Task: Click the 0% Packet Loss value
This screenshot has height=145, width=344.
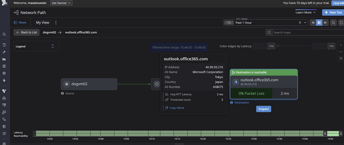Action: (251, 93)
